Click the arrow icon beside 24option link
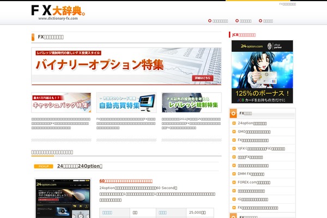Viewport: 327px width, 218px height. click(234, 123)
